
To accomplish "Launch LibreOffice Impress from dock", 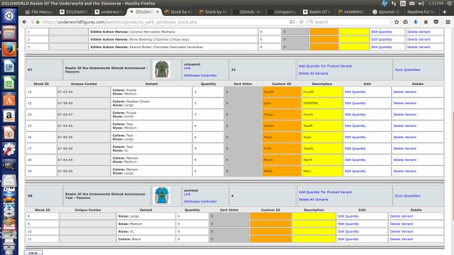I will point(9,133).
